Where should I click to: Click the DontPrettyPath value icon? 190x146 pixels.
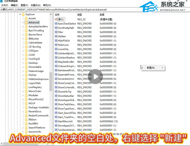56,28
